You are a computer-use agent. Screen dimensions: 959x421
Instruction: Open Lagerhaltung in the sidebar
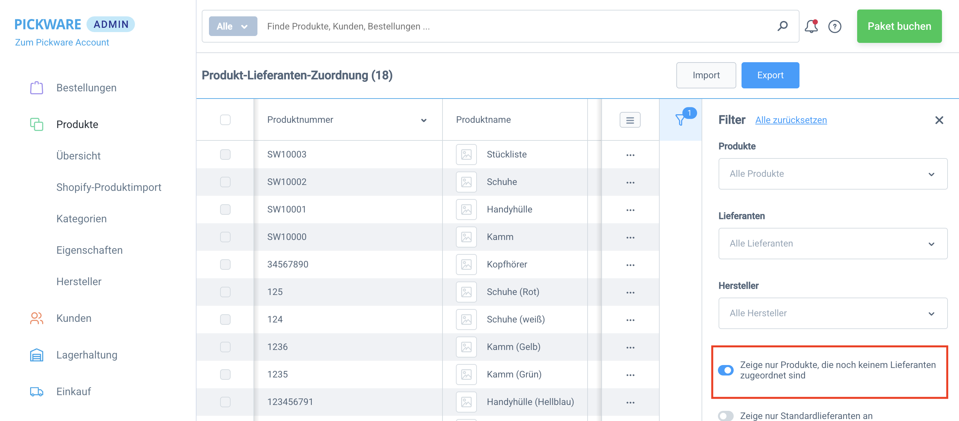click(x=86, y=355)
